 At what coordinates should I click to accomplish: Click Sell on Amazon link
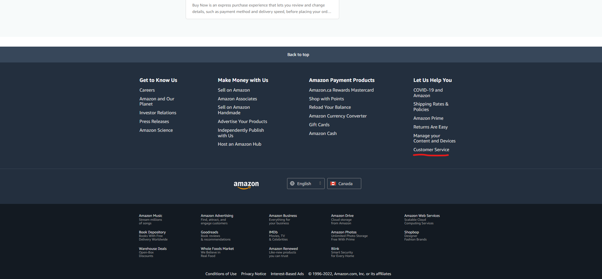pos(234,90)
